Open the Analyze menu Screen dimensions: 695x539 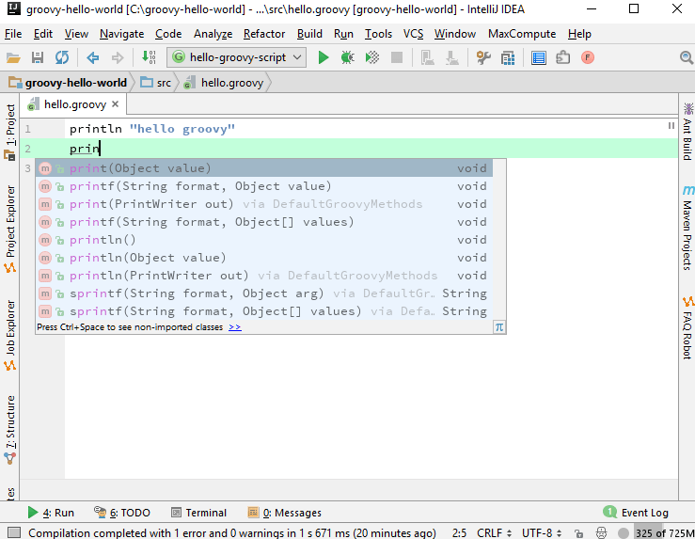(x=213, y=34)
